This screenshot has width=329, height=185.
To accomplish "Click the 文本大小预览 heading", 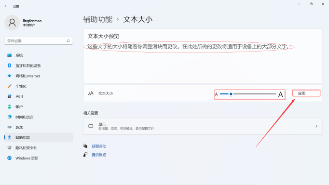I will point(103,36).
